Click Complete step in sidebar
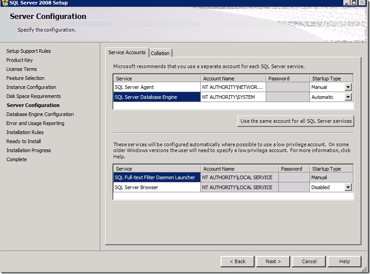370x274 pixels. click(17, 159)
